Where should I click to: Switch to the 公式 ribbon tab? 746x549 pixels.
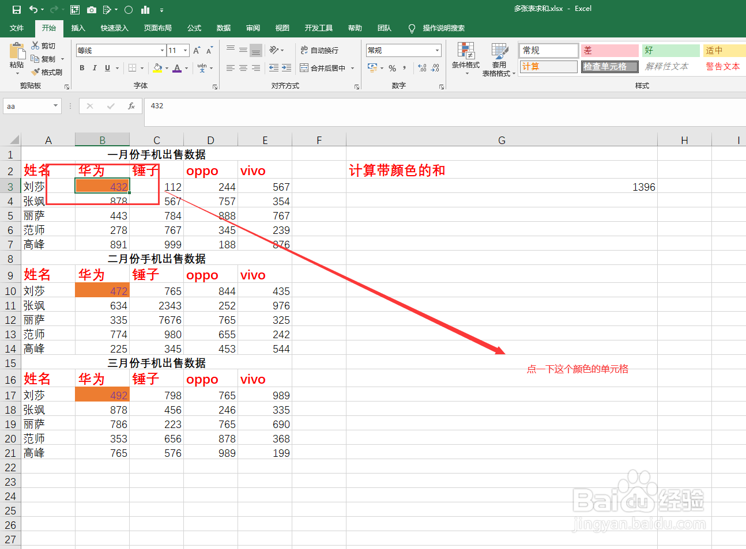tap(194, 28)
